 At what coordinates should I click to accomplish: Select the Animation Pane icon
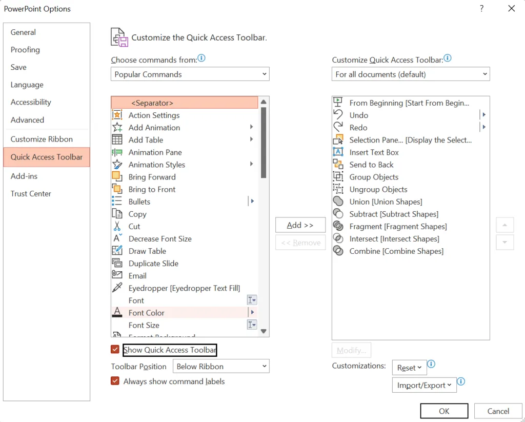(117, 152)
